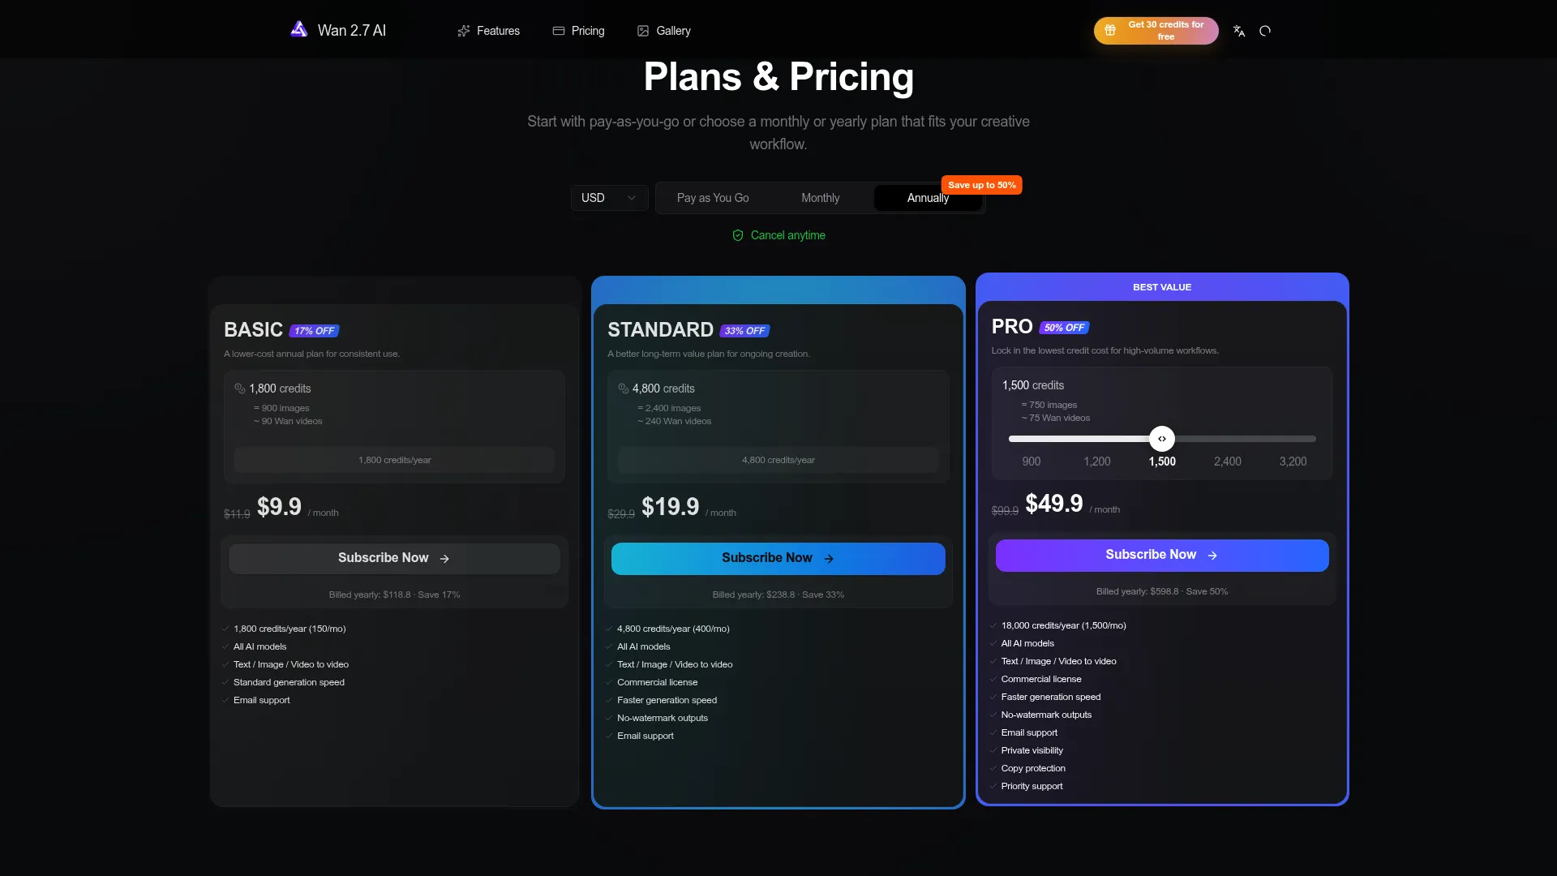Screen dimensions: 1557x876
Task: Click the Pro credits slider handle
Action: pos(1162,439)
